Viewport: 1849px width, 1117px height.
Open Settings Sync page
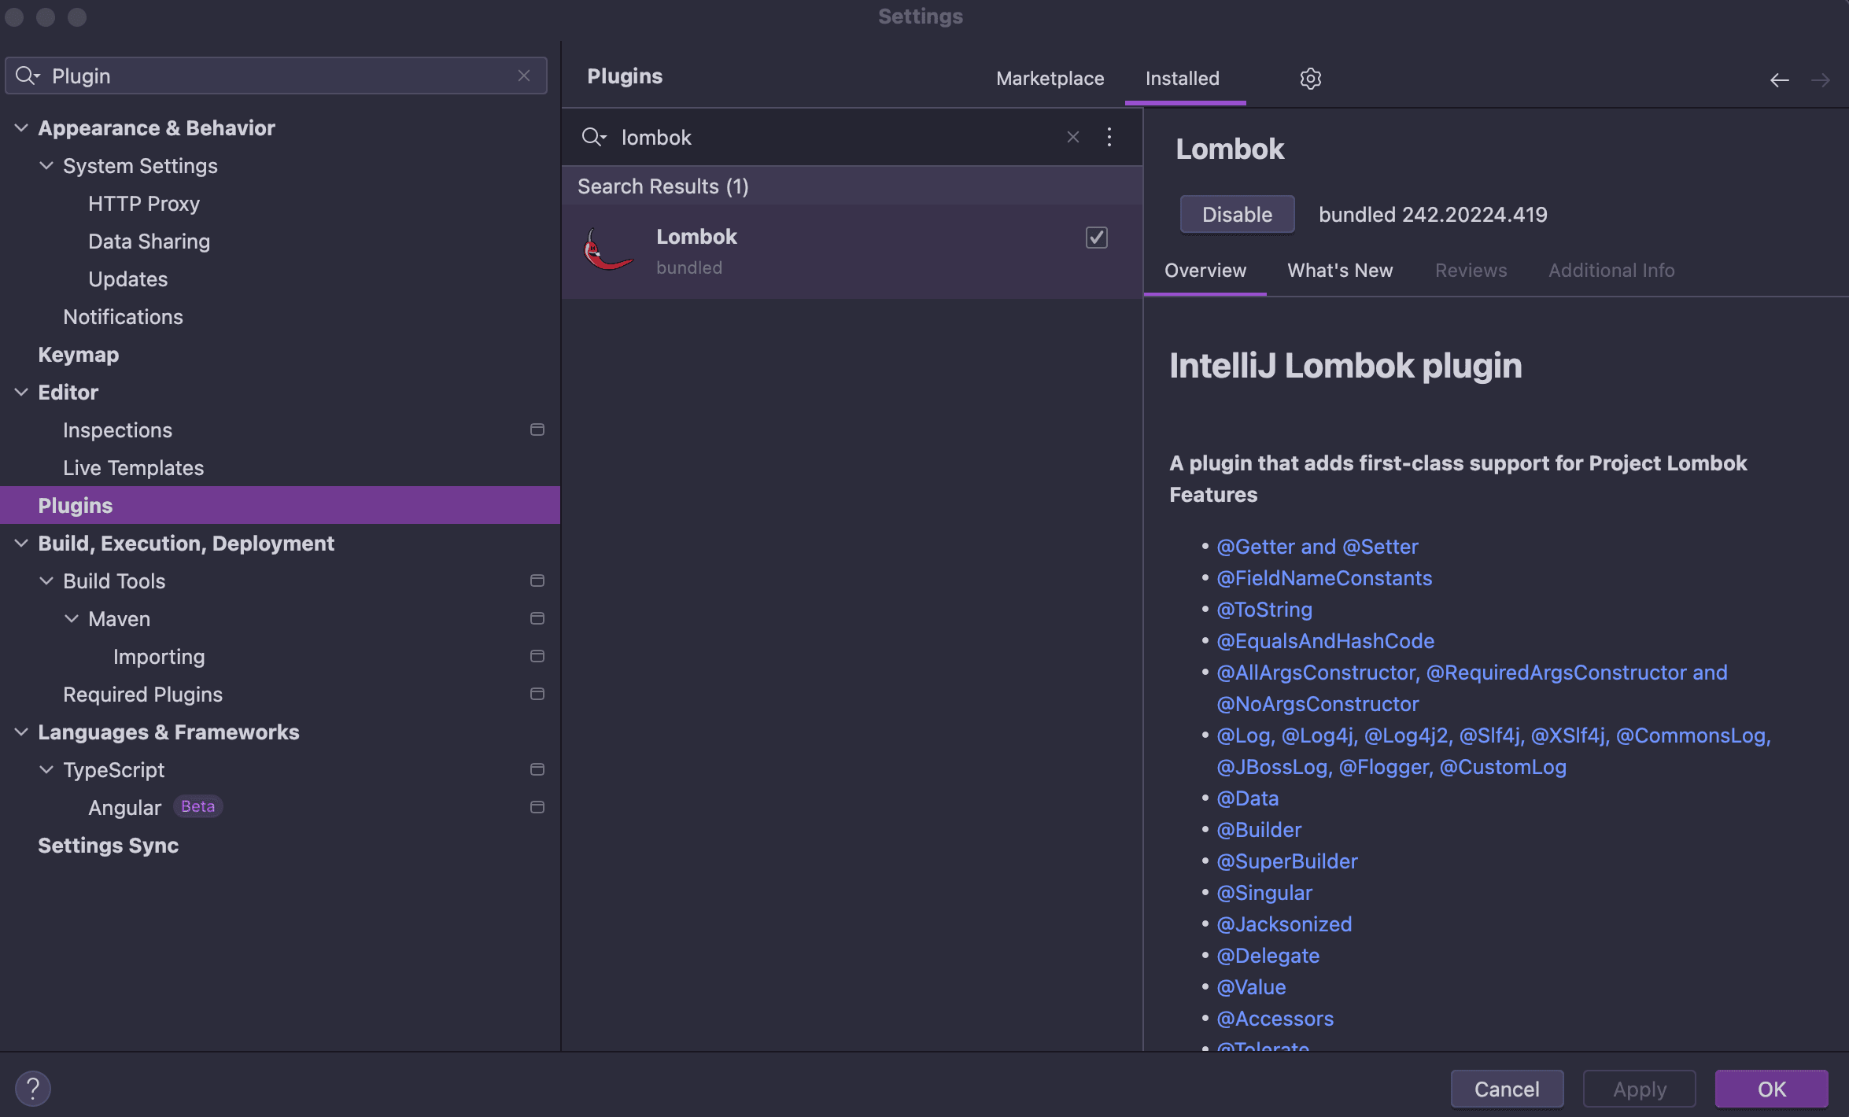(x=108, y=845)
